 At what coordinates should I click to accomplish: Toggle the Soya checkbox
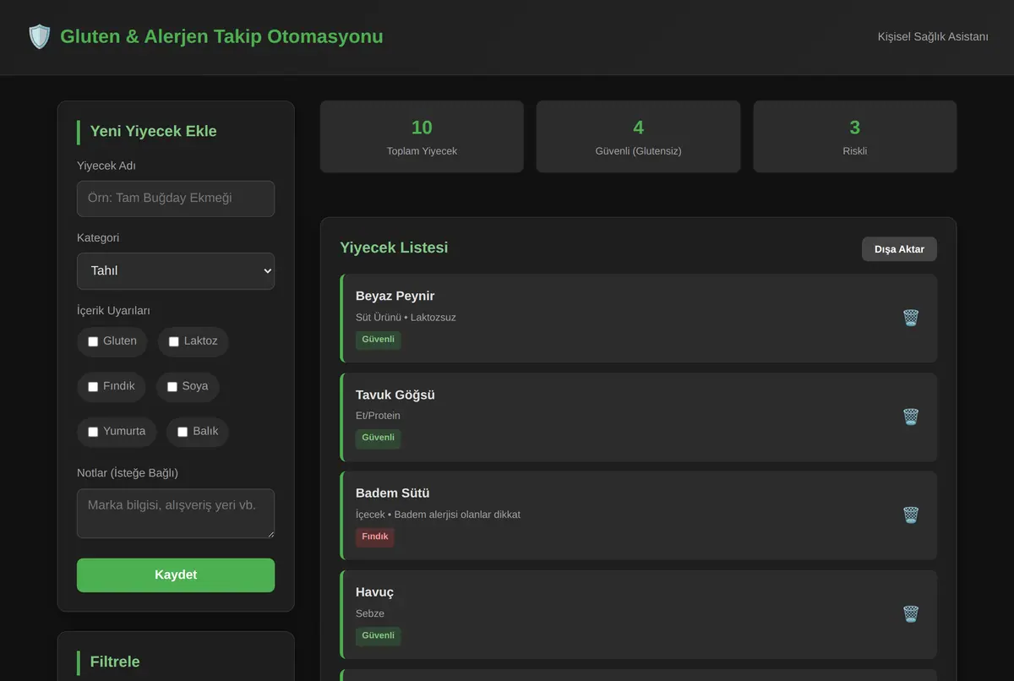[172, 387]
